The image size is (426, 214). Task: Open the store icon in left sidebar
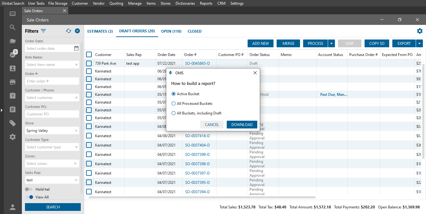(x=12, y=82)
